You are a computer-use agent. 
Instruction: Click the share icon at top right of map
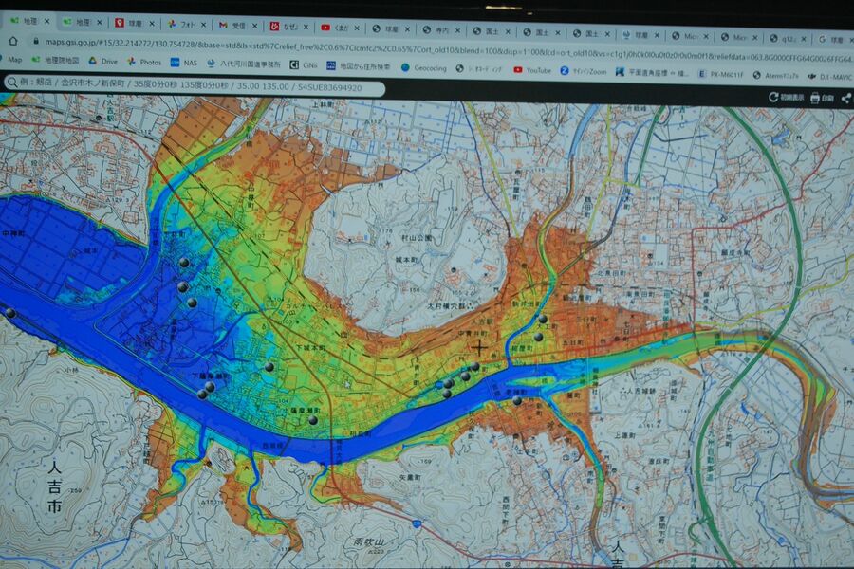tap(845, 99)
